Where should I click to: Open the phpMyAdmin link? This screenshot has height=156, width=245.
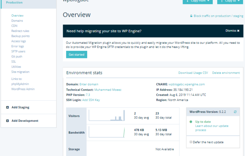20,84
